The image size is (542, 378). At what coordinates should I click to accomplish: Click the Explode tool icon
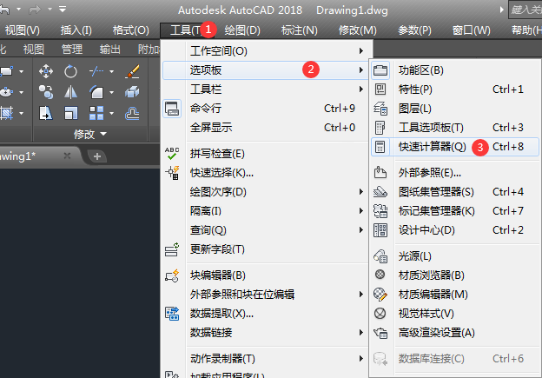pos(132,92)
